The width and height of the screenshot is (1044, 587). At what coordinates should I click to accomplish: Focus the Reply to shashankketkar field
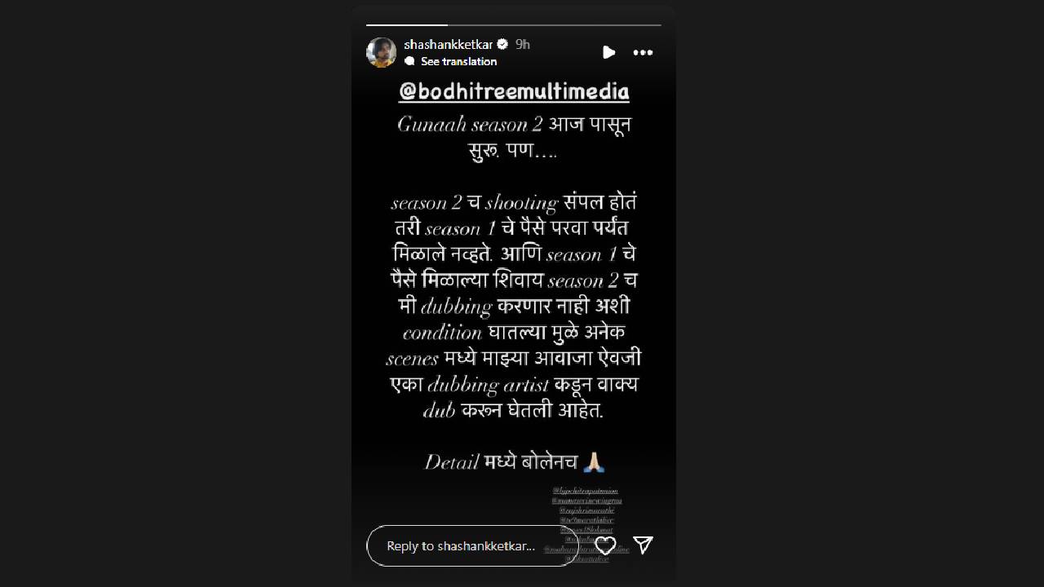(x=471, y=545)
